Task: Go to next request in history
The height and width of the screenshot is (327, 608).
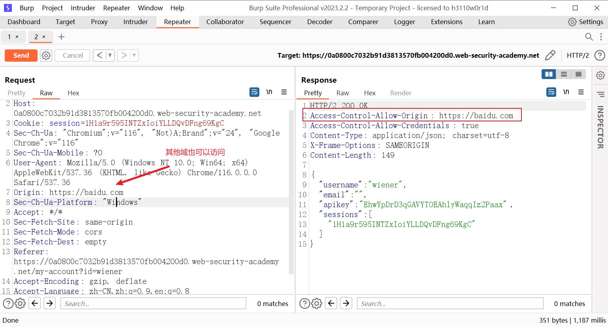Action: [x=124, y=55]
